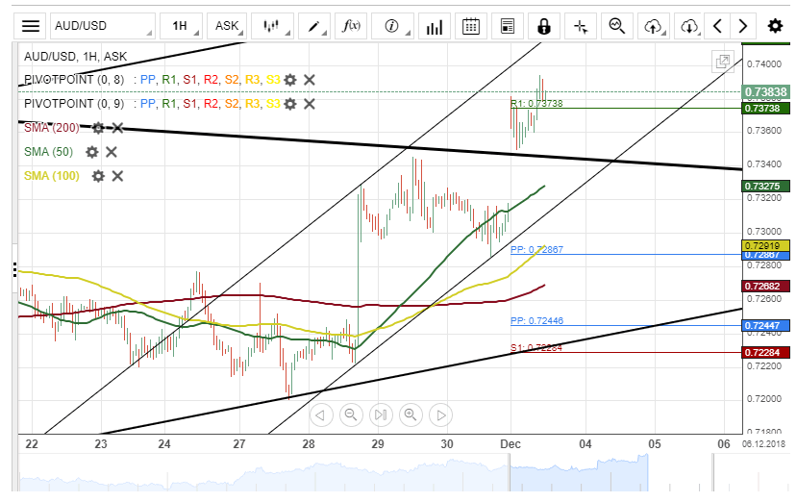The height and width of the screenshot is (502, 797).
Task: Open candlestick chart type selector
Action: tap(273, 26)
